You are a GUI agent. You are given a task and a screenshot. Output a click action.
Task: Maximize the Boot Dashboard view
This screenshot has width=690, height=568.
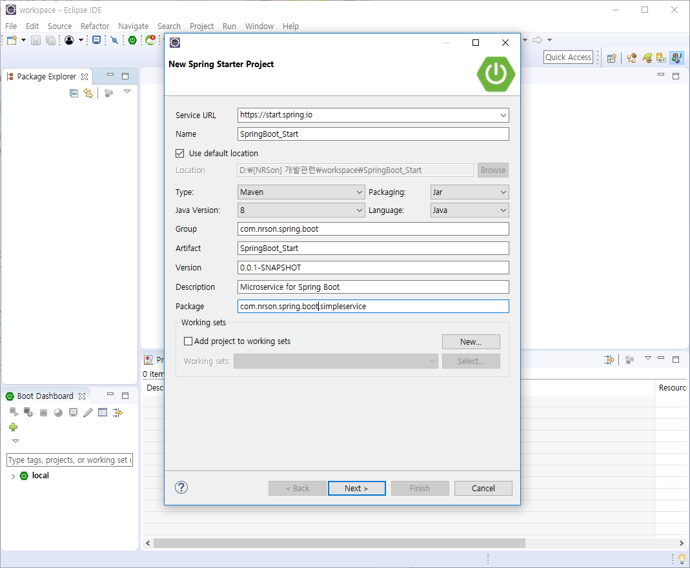click(x=125, y=396)
